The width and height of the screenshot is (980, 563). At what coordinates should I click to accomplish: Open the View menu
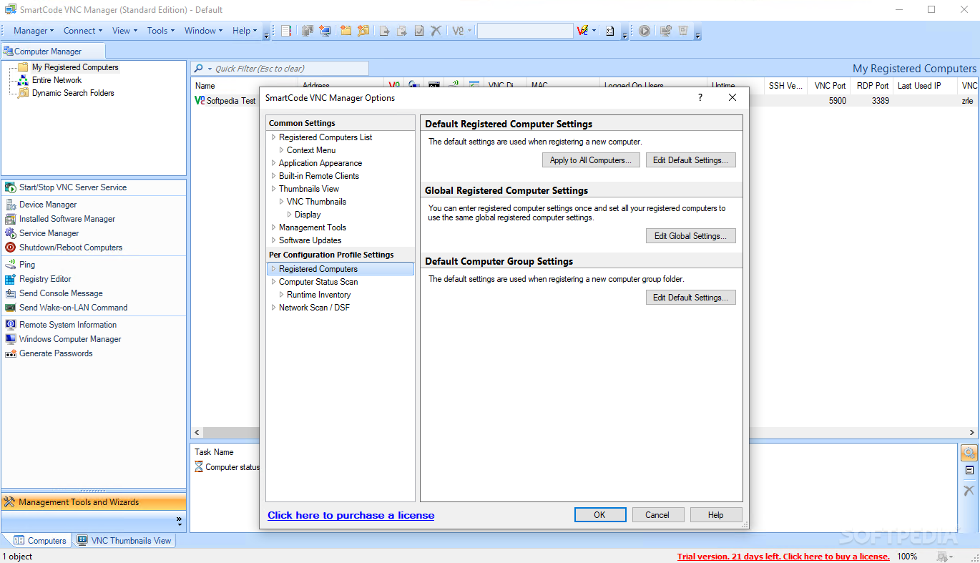(125, 31)
